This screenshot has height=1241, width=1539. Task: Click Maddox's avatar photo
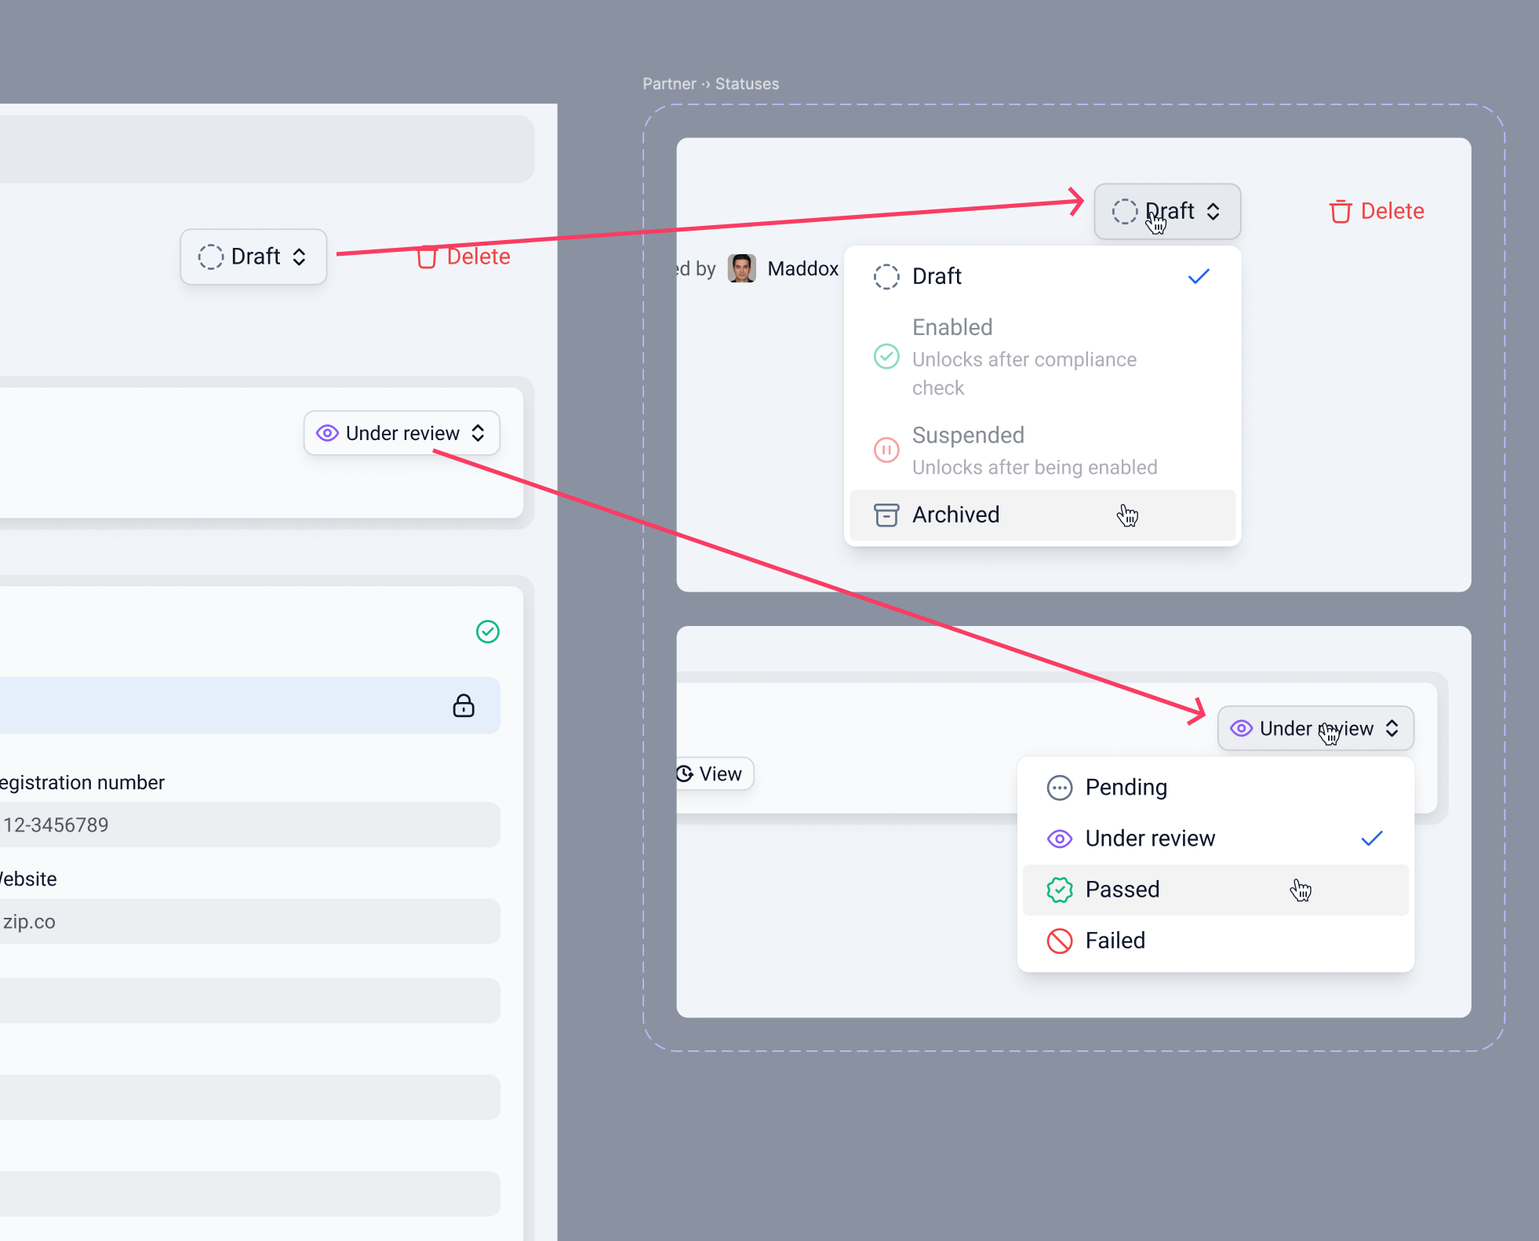tap(741, 268)
